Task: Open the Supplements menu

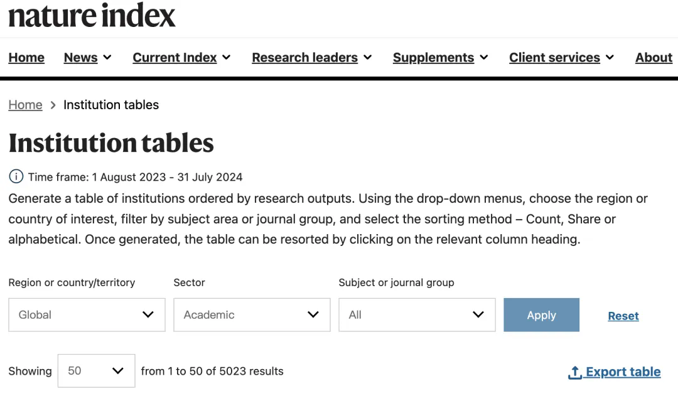Action: tap(440, 58)
